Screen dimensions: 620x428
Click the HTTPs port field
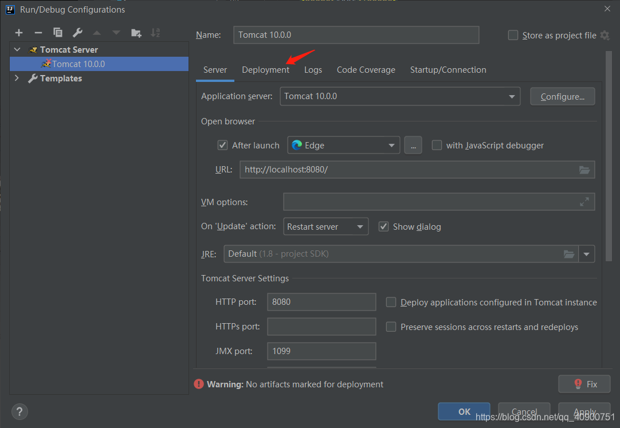(321, 327)
